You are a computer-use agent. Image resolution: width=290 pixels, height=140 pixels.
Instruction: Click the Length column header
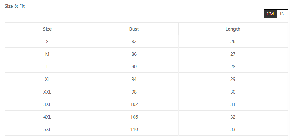233,29
